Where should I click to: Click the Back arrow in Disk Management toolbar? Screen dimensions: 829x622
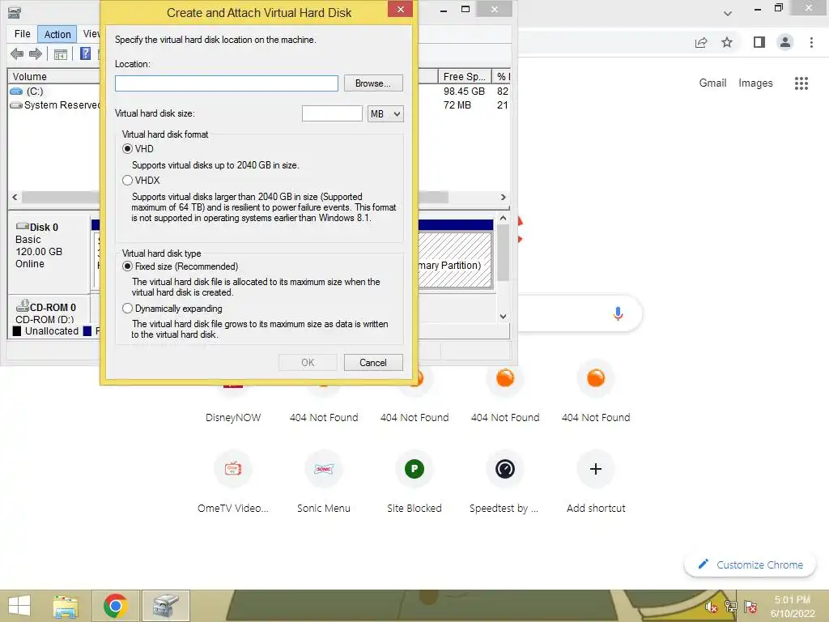[x=17, y=54]
